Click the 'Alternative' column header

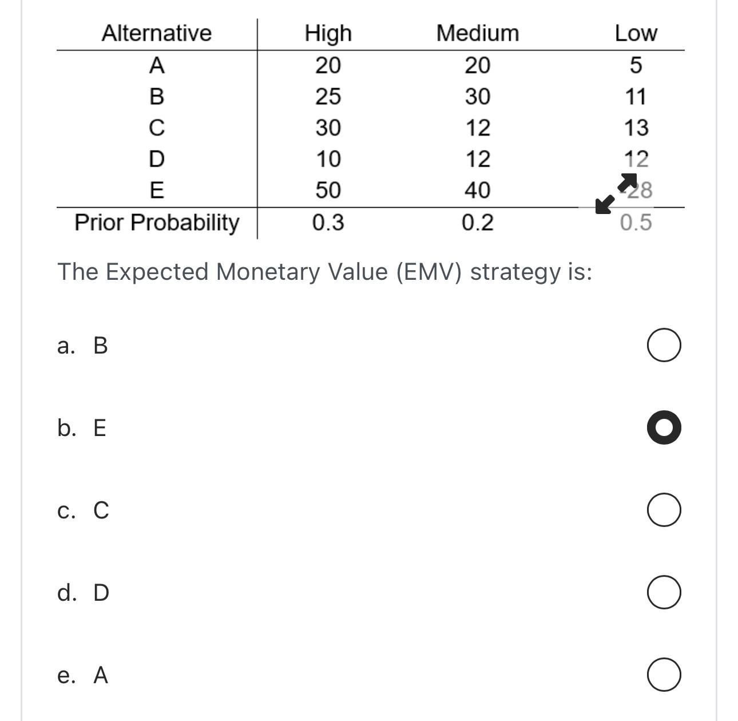(x=156, y=33)
